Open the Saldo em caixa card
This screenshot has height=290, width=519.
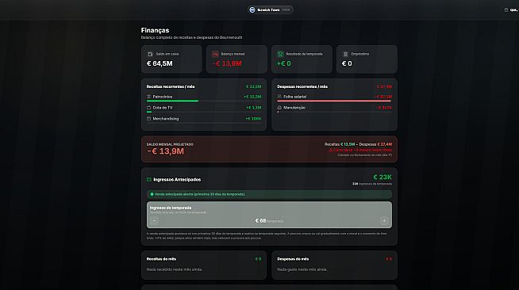coord(171,59)
